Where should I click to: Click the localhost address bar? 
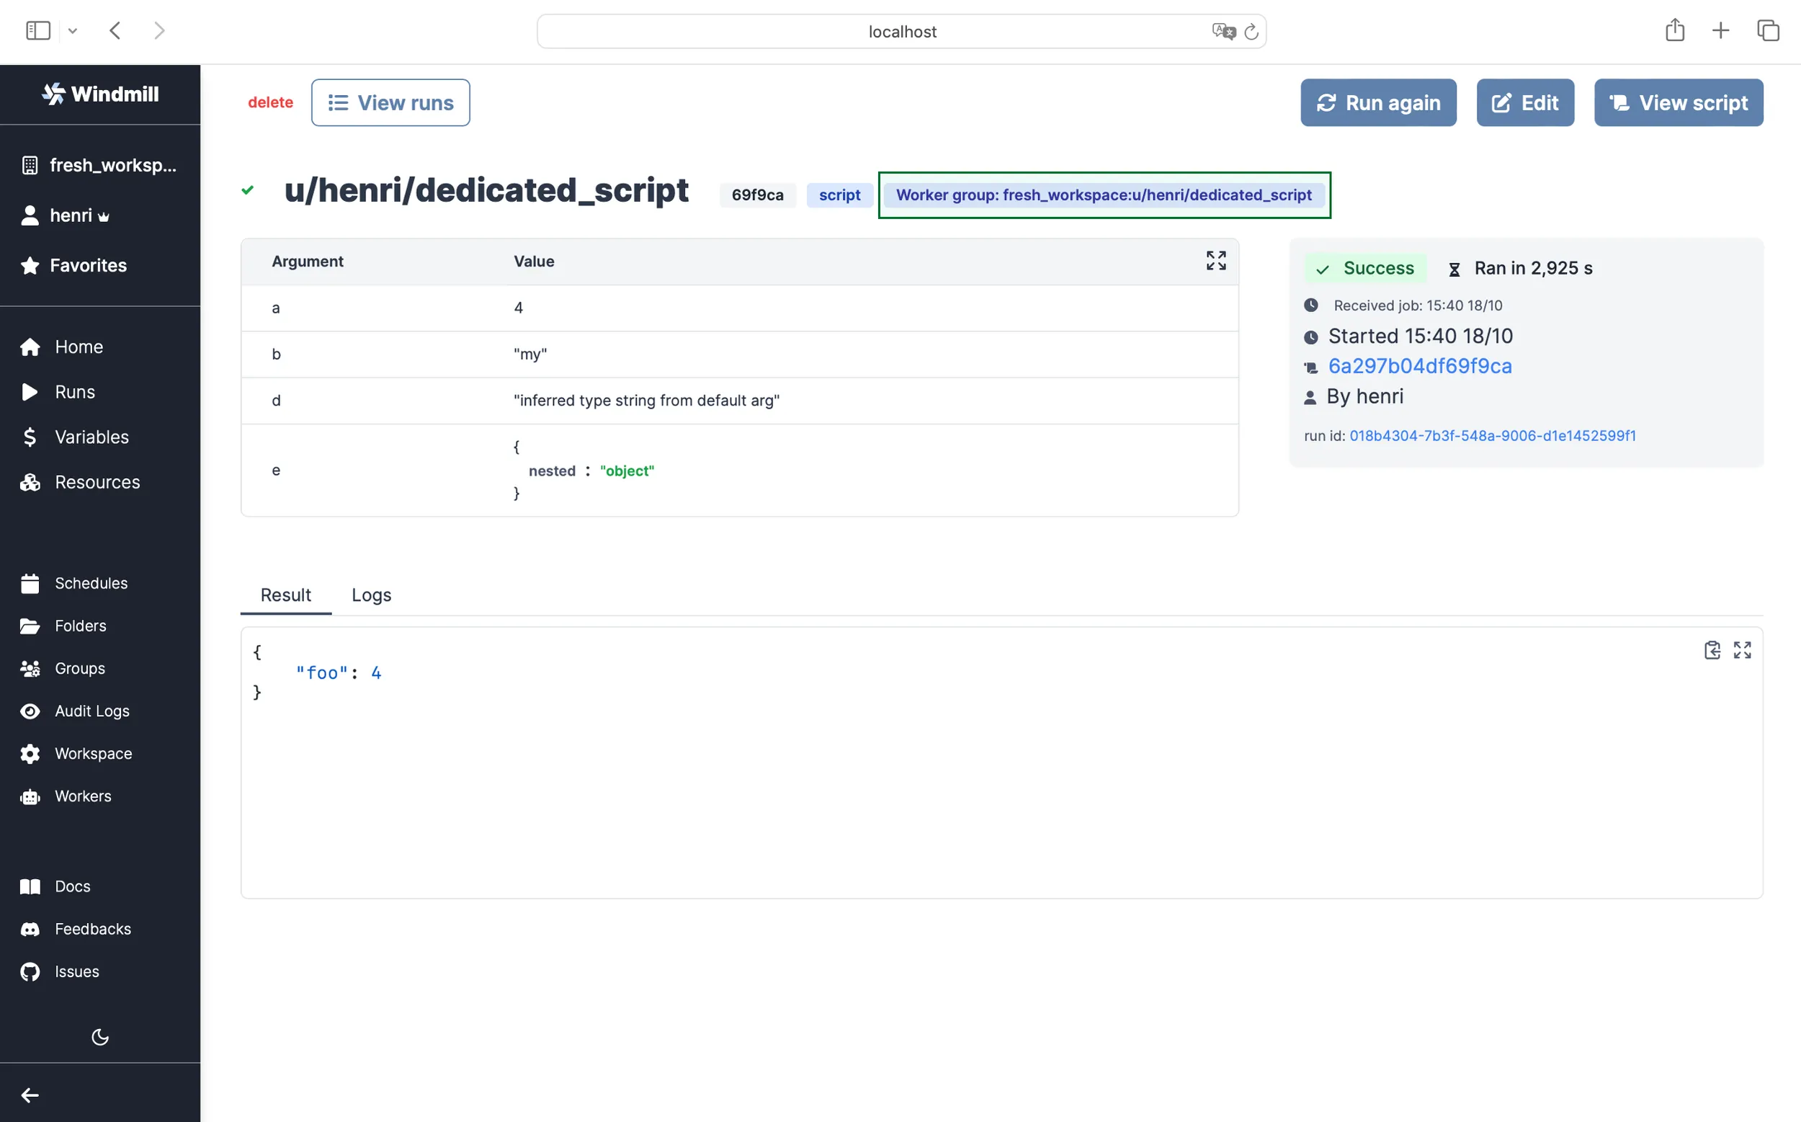click(901, 31)
